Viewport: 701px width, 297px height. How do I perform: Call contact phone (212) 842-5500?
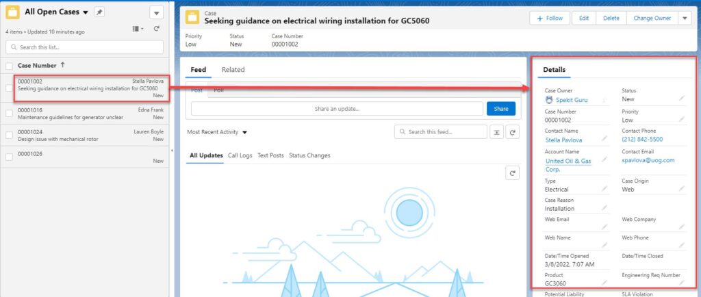642,140
